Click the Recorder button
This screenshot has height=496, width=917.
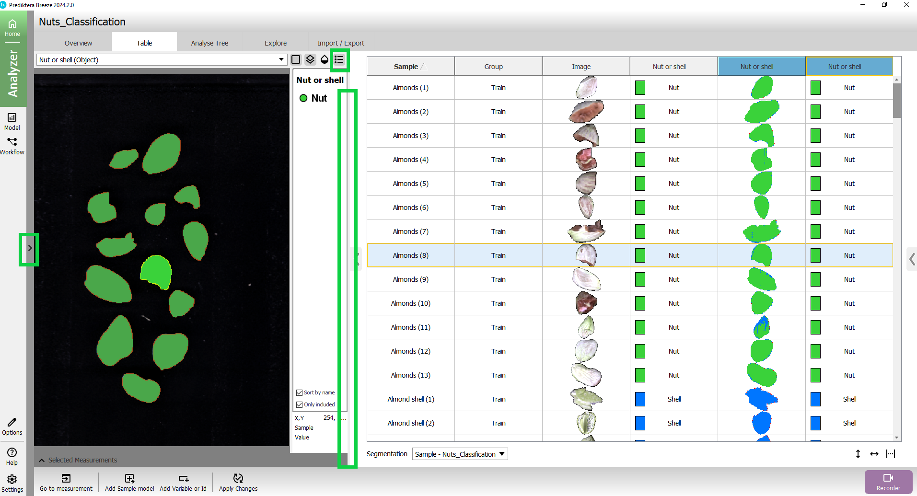click(888, 482)
